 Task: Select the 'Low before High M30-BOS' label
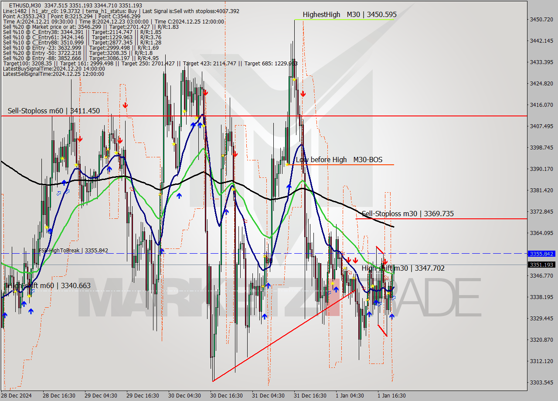point(339,160)
